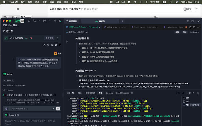Open the 画布 button in background window
Image resolution: width=202 pixels, height=126 pixels.
point(187,9)
